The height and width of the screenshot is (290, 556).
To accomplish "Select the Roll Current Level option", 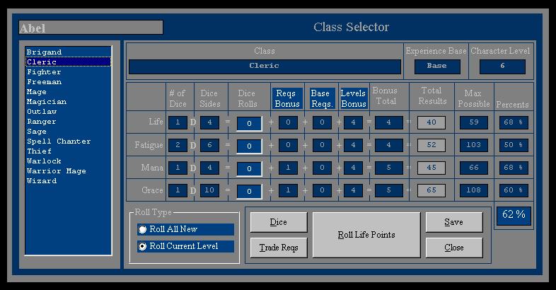I will (143, 247).
